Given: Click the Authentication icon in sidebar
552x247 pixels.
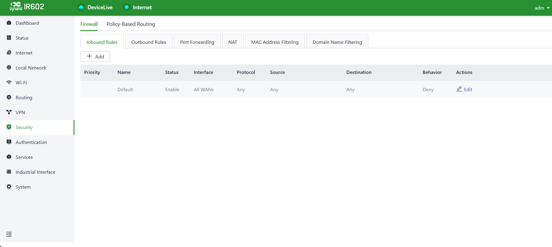Looking at the screenshot, I should tap(9, 142).
